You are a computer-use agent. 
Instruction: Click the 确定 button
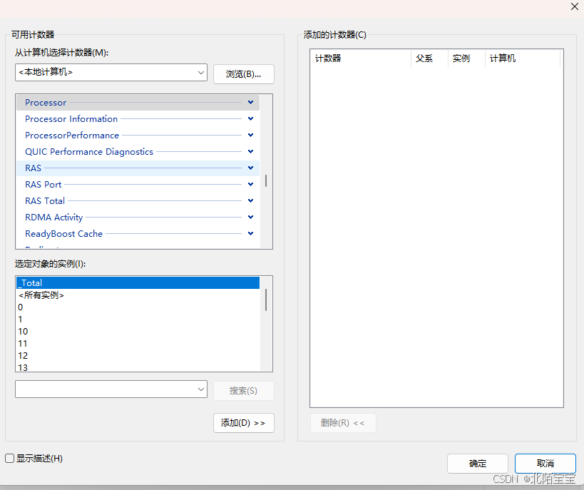(477, 464)
